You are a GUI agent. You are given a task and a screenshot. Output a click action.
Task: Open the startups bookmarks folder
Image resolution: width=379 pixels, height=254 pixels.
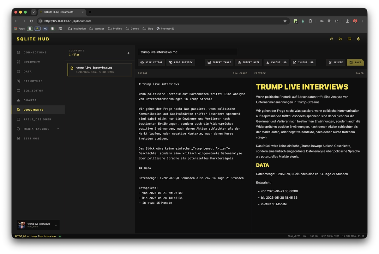[x=97, y=28]
